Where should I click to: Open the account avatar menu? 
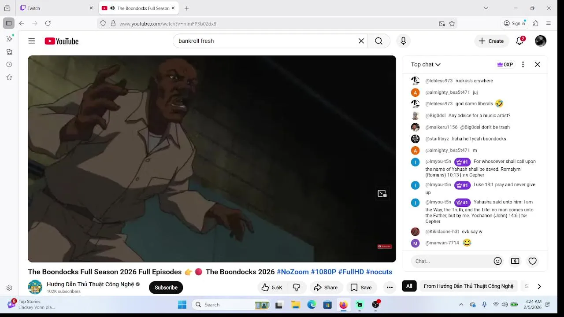coord(541,41)
